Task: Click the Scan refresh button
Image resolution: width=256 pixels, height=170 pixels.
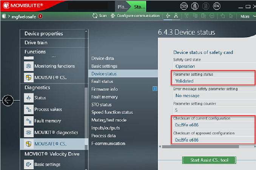Action: point(100,16)
